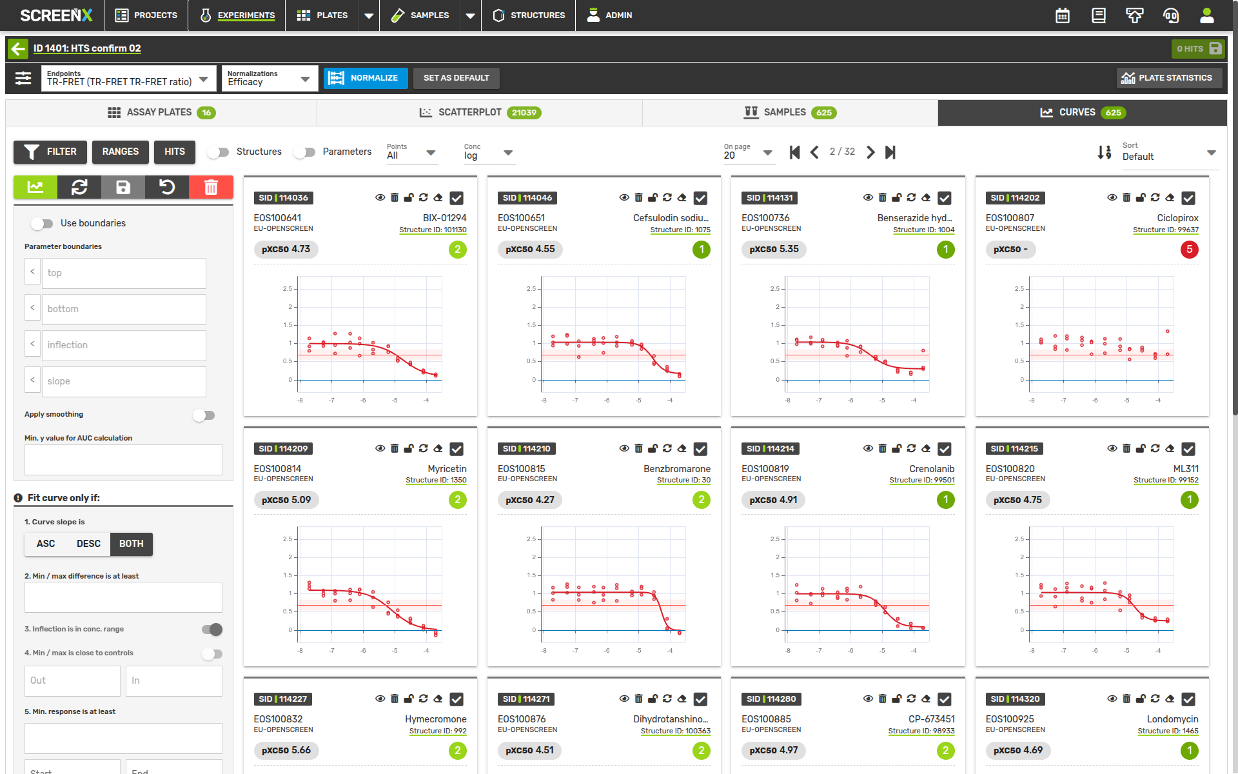Viewport: 1238px width, 774px height.
Task: Open the On page count dropdown
Action: tap(748, 152)
